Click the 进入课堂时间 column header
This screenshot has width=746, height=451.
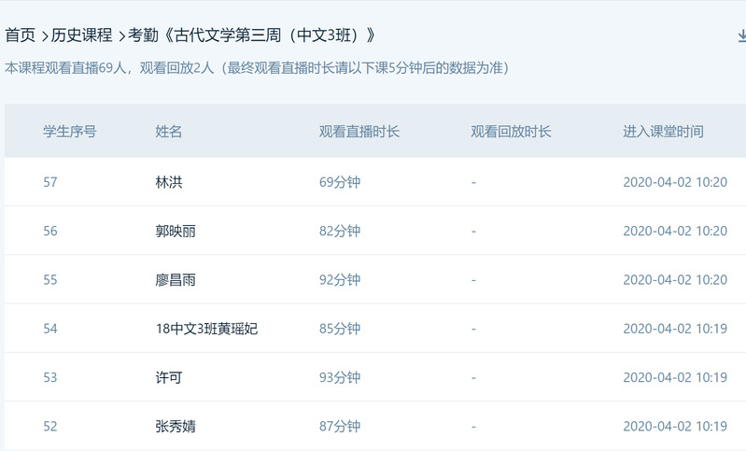664,132
